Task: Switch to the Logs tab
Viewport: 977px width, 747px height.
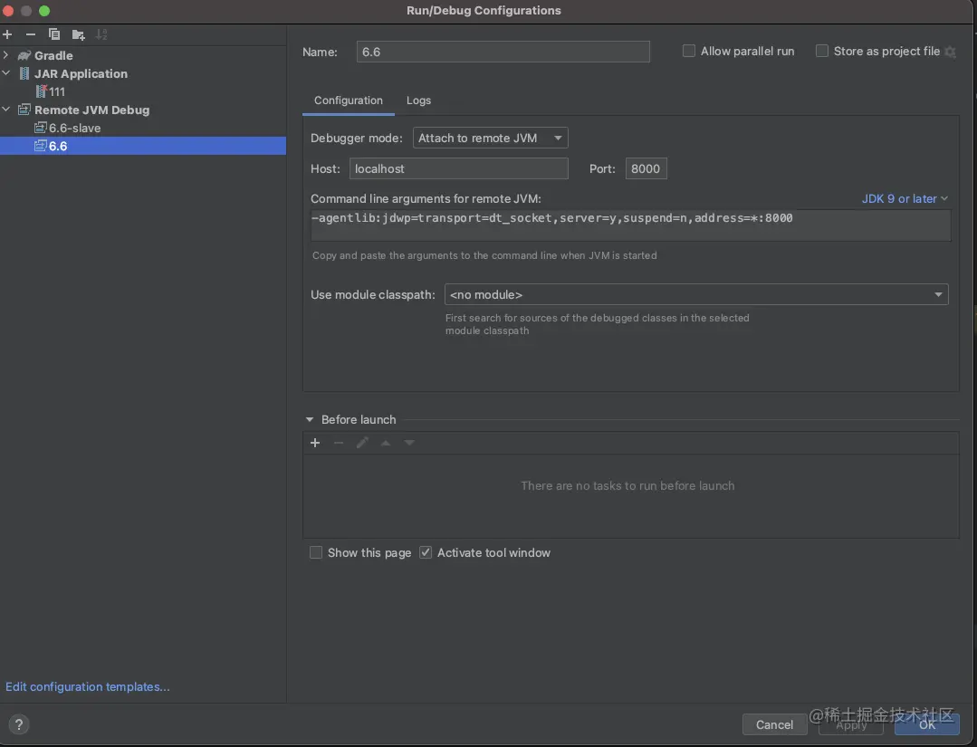Action: [418, 101]
